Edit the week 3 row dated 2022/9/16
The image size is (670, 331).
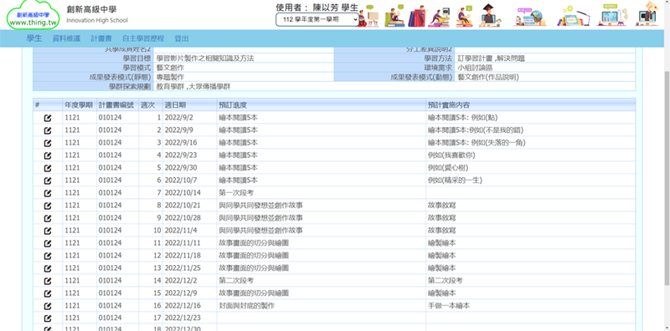click(x=48, y=143)
